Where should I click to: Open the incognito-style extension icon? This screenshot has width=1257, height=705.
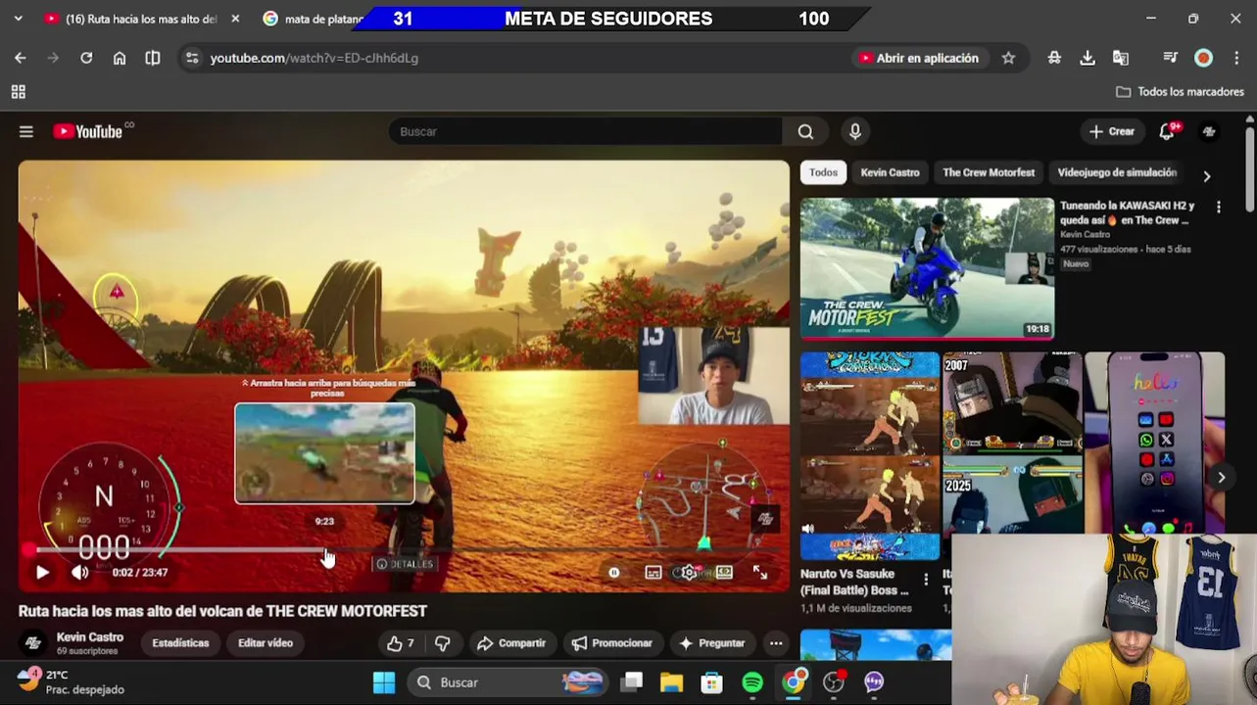click(x=1054, y=58)
